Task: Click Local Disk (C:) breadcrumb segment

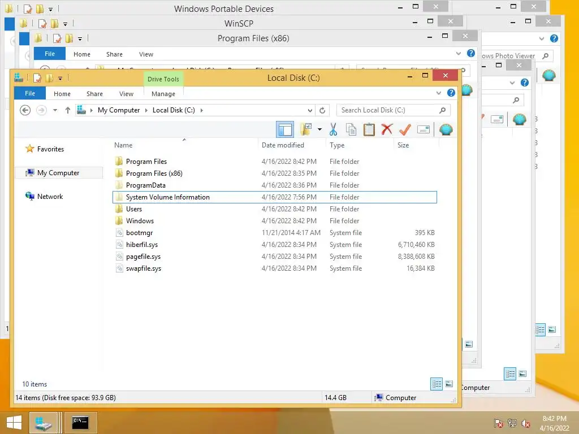Action: pyautogui.click(x=174, y=110)
